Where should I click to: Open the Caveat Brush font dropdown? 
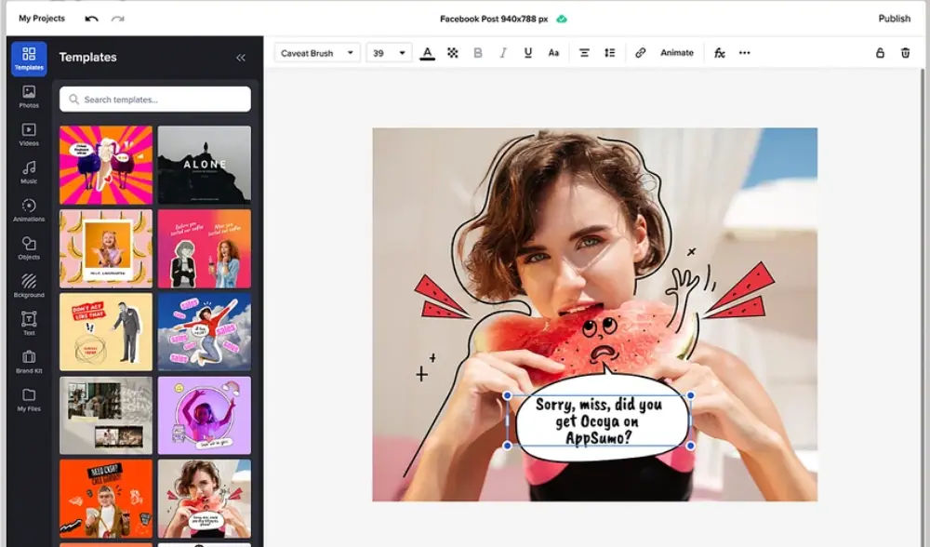pos(317,53)
